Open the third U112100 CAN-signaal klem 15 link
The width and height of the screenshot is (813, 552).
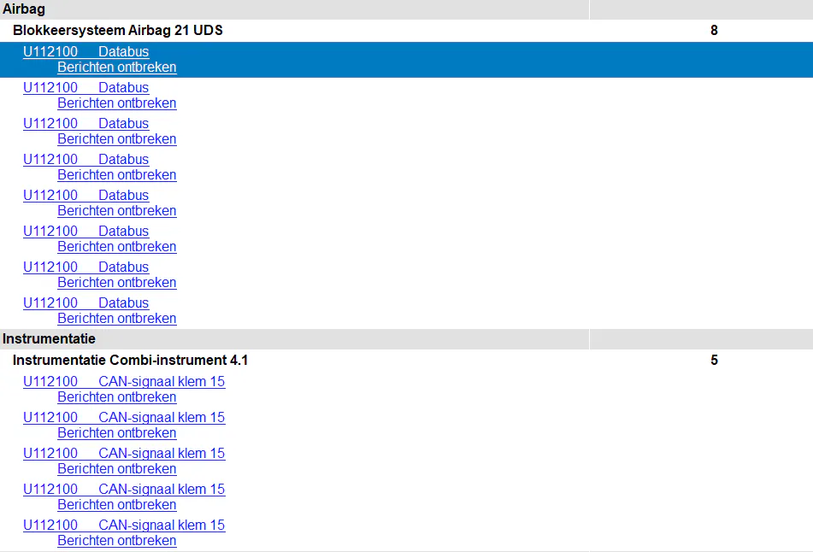(124, 454)
